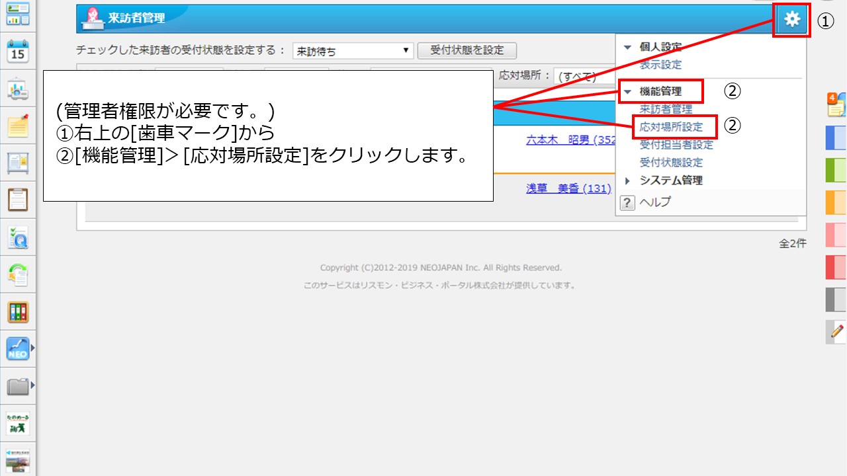Open the portal dashboard icon atop sidebar
Image resolution: width=847 pixels, height=476 pixels.
coord(17,13)
